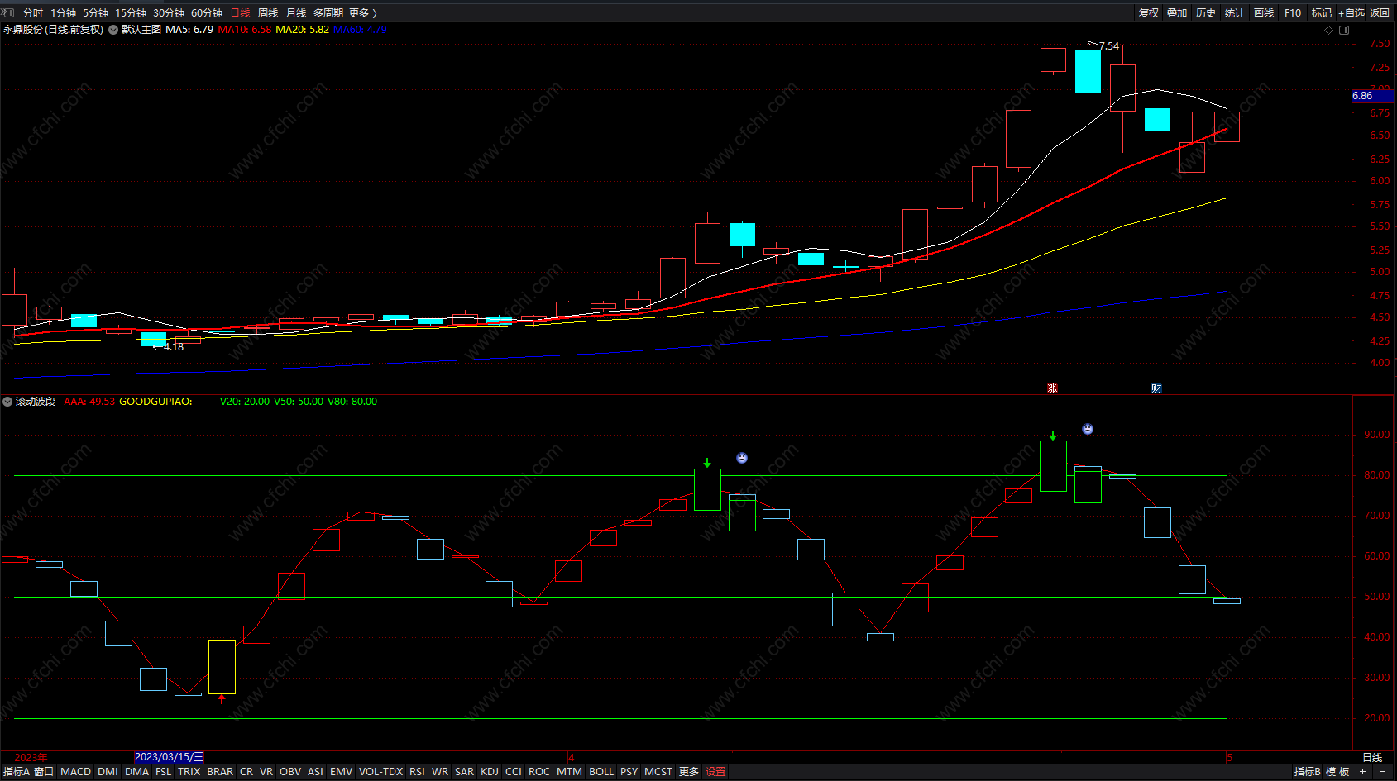Switch indicator to OBV
This screenshot has width=1397, height=781.
pos(290,772)
